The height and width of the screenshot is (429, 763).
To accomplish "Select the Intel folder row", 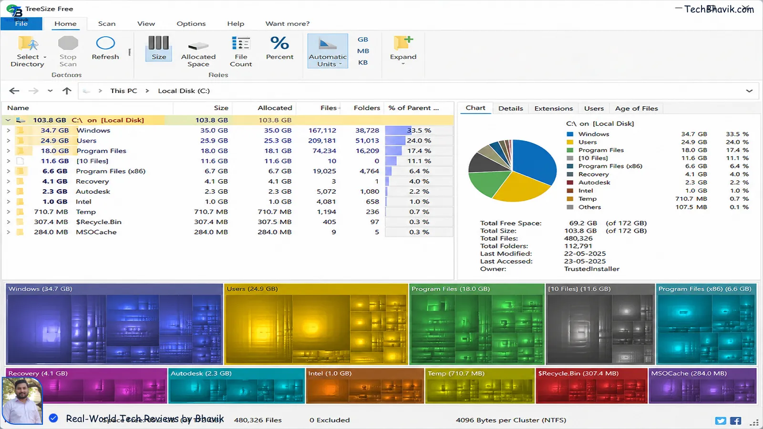I will (x=227, y=202).
